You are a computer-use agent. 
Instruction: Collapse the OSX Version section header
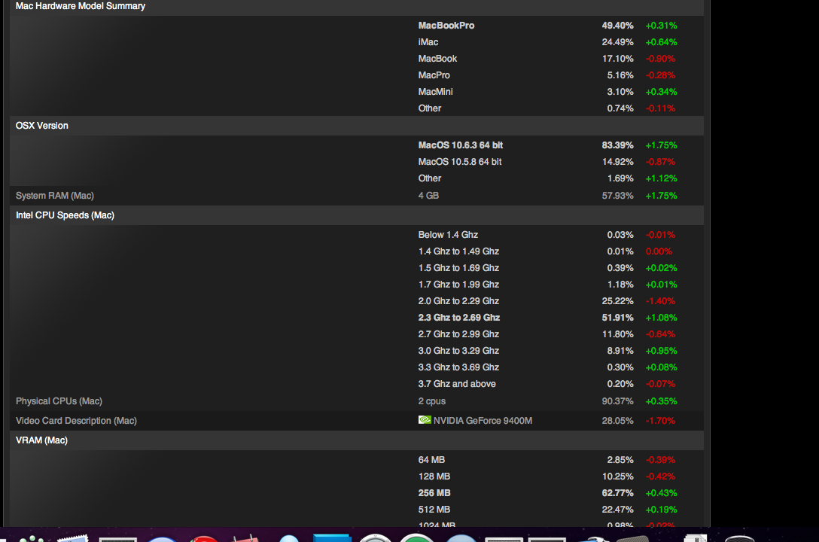pos(357,126)
